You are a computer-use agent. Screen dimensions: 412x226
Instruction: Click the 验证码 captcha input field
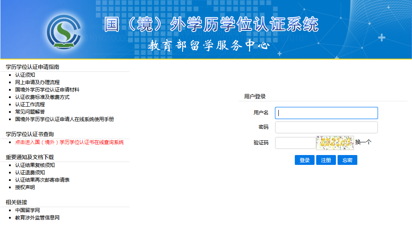pos(295,143)
